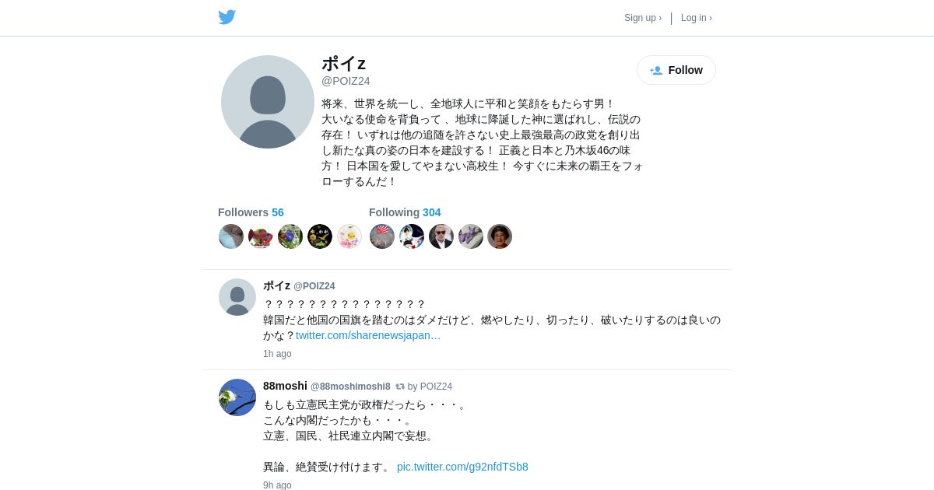Open the Log in link

point(697,18)
